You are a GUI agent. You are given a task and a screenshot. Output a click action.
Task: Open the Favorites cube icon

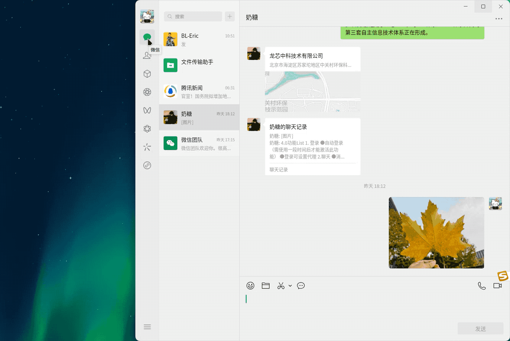click(147, 74)
